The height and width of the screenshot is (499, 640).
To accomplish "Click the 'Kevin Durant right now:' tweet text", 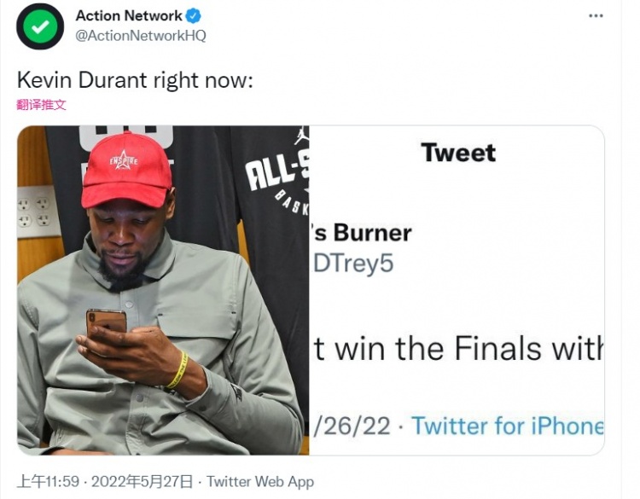I will click(x=135, y=80).
